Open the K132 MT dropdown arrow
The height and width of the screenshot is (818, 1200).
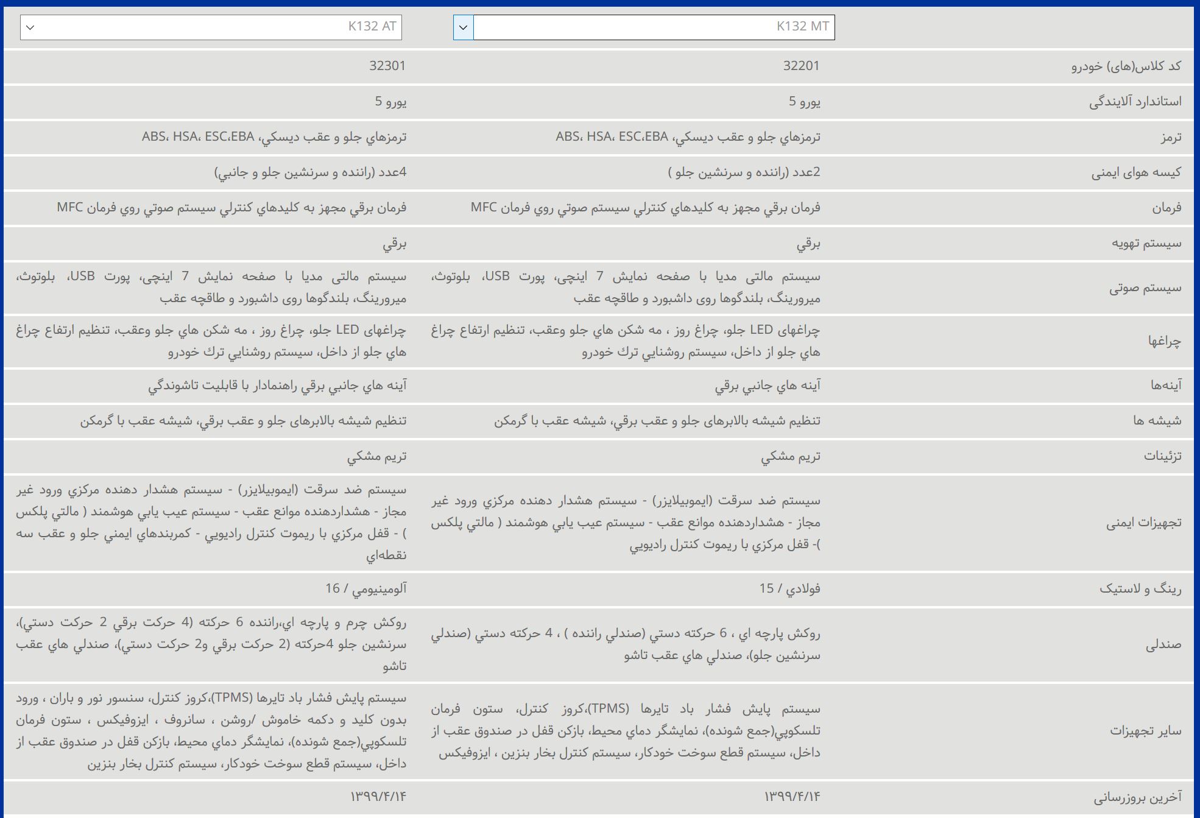pos(463,27)
